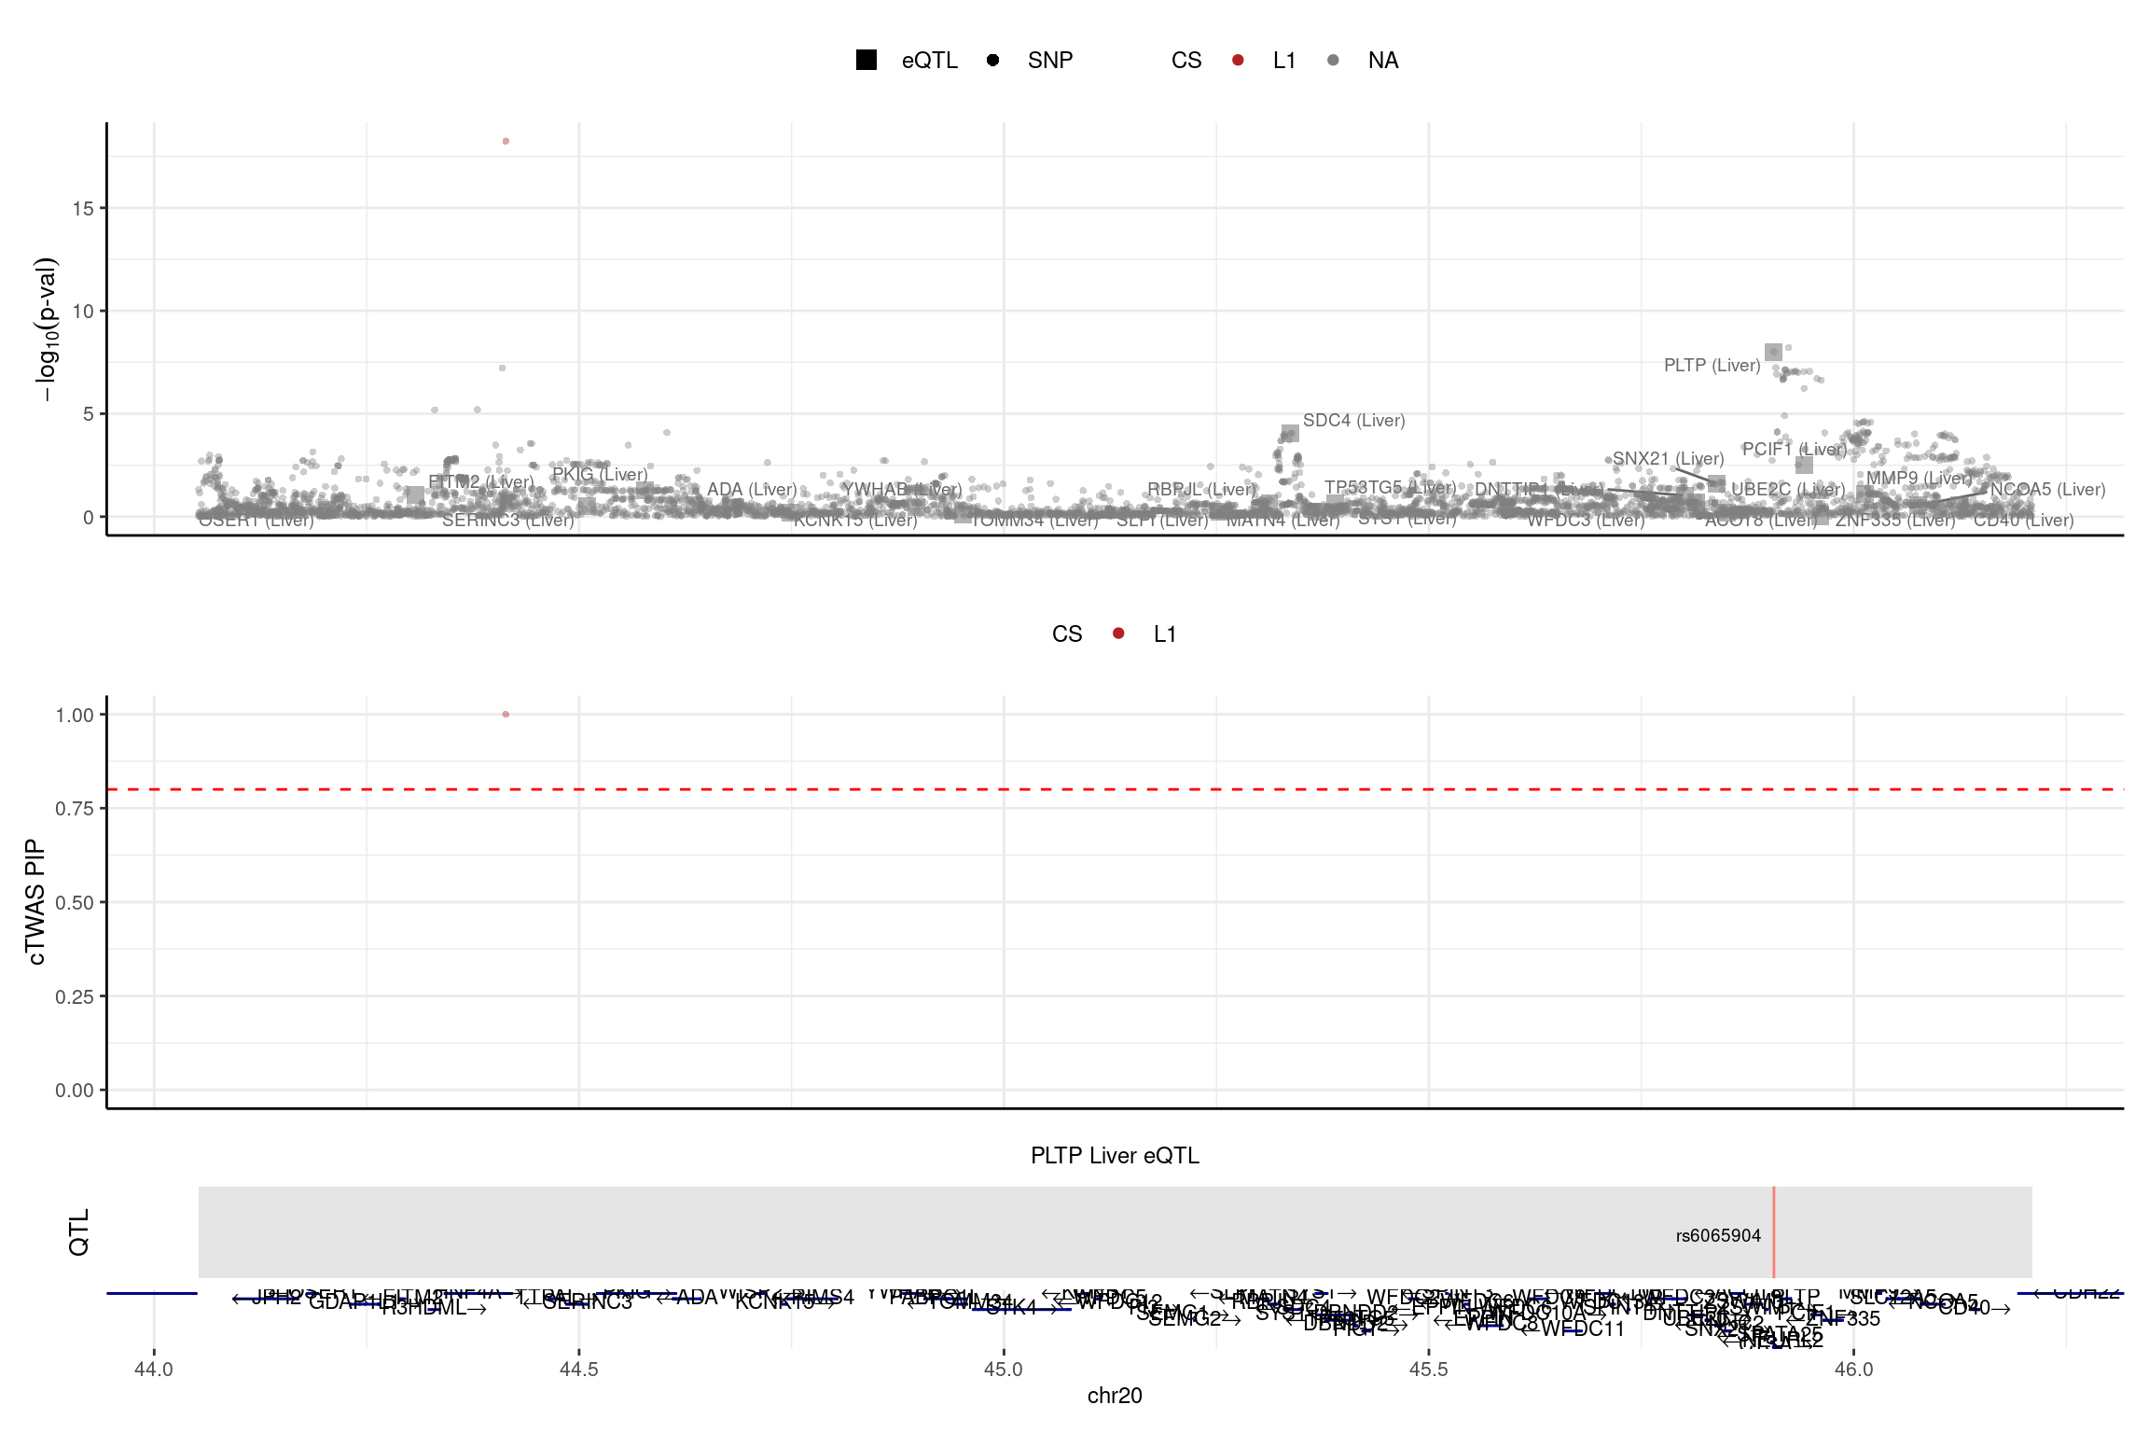The image size is (2149, 1433).
Task: Click the rs6065904 variant label
Action: (1718, 1236)
